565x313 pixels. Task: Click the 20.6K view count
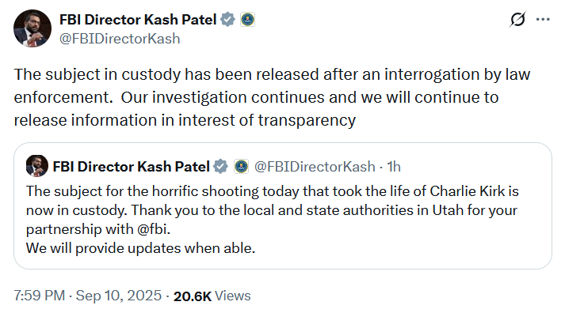193,296
